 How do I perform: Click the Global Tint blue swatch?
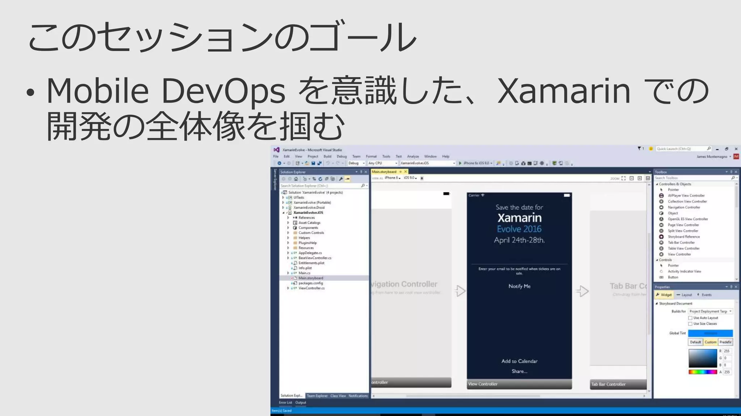click(x=710, y=333)
